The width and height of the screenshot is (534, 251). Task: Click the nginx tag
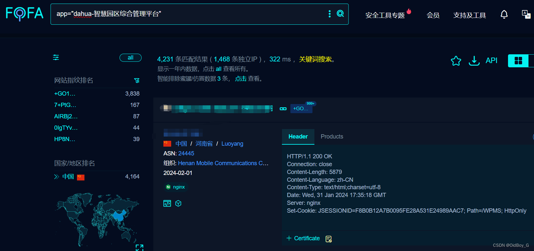176,187
